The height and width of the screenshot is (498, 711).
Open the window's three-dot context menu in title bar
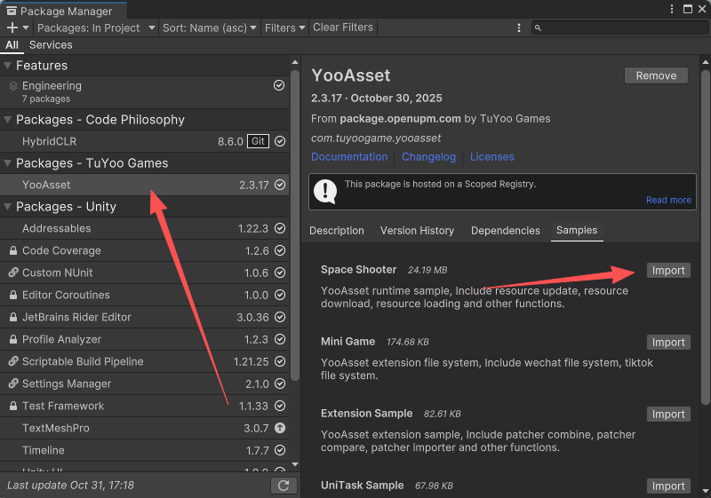[x=672, y=9]
